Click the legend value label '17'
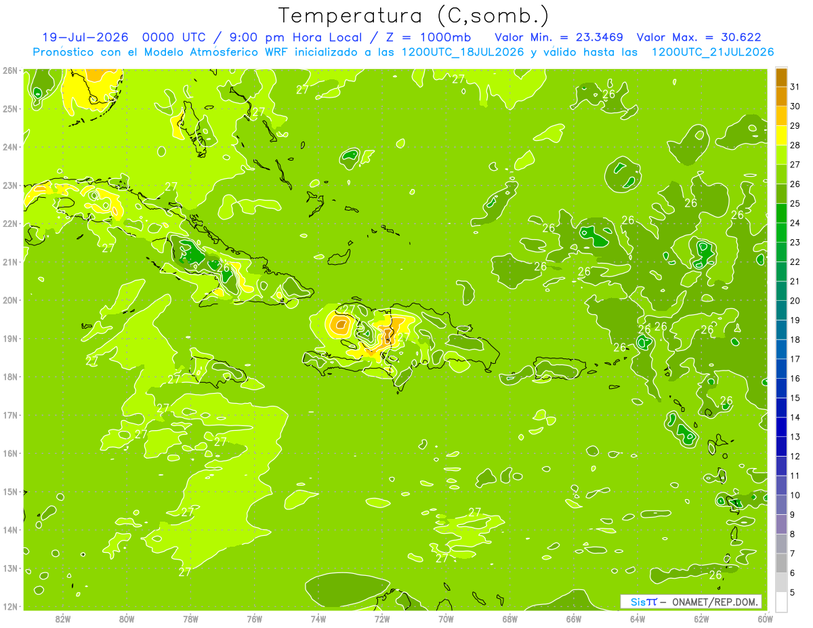 795,359
